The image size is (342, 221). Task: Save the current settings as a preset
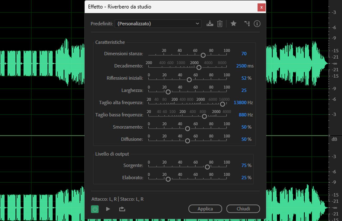[210, 24]
